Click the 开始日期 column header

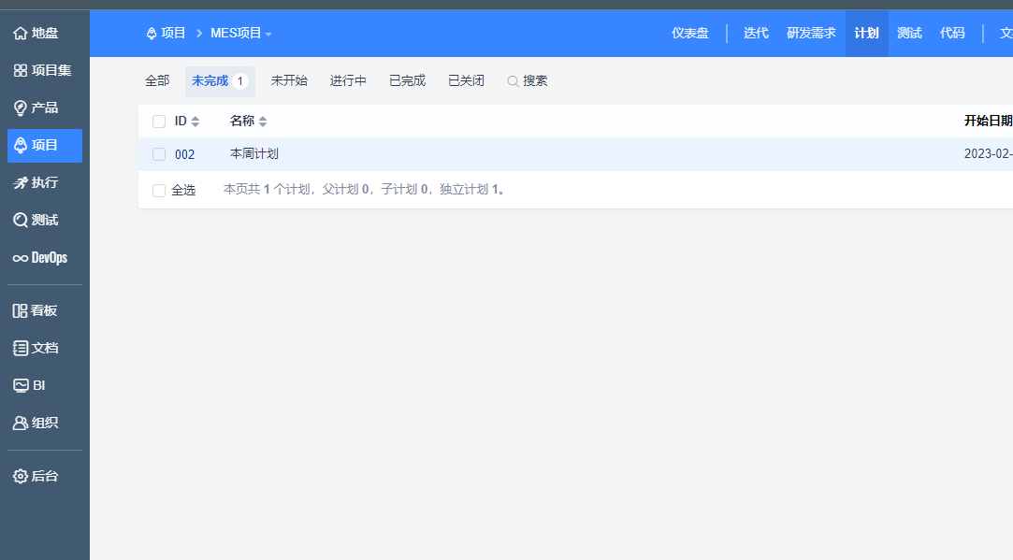988,122
